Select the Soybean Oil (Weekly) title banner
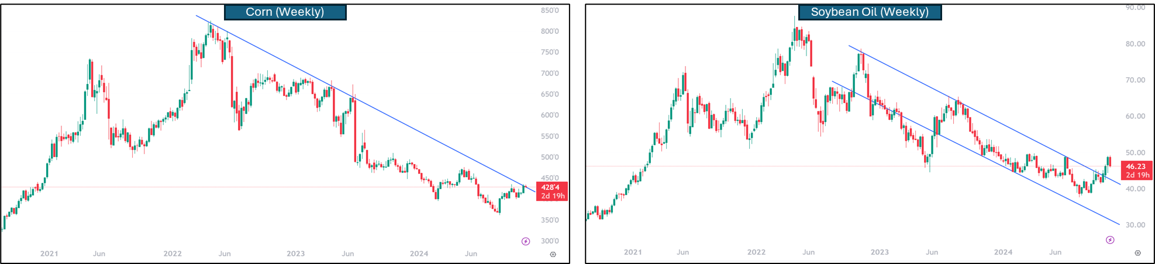Image resolution: width=1155 pixels, height=264 pixels. [870, 12]
